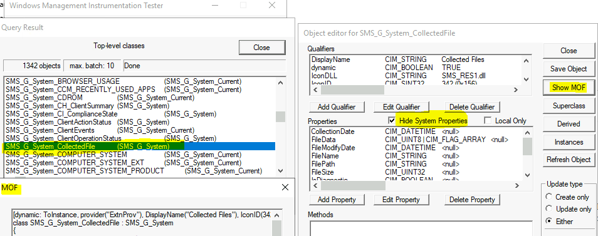
Task: Click Properties list scroll down arrow
Action: click(x=527, y=175)
